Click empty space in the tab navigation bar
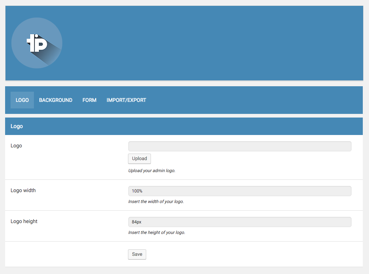 255,100
